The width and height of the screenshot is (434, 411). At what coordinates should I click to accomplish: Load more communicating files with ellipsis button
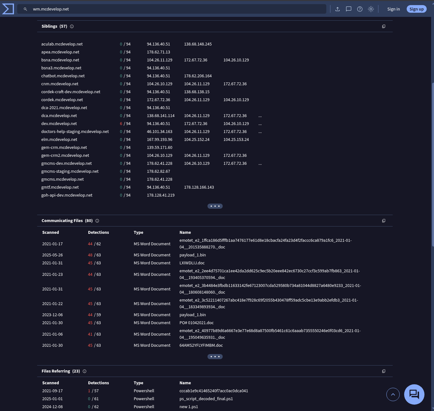pos(215,357)
